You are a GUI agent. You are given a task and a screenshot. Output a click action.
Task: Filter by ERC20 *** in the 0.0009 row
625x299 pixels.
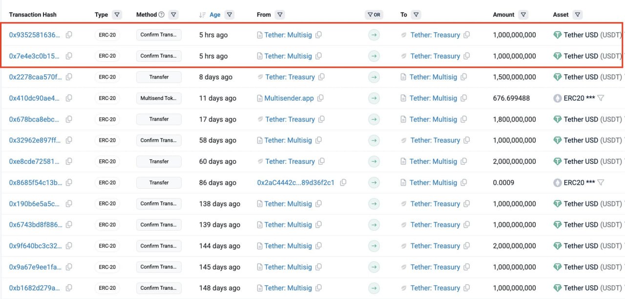[601, 182]
